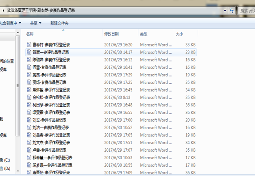This screenshot has width=255, height=176.
Task: Click the Word icon beside 金松松-参评作品登记表
Action: pos(29,97)
